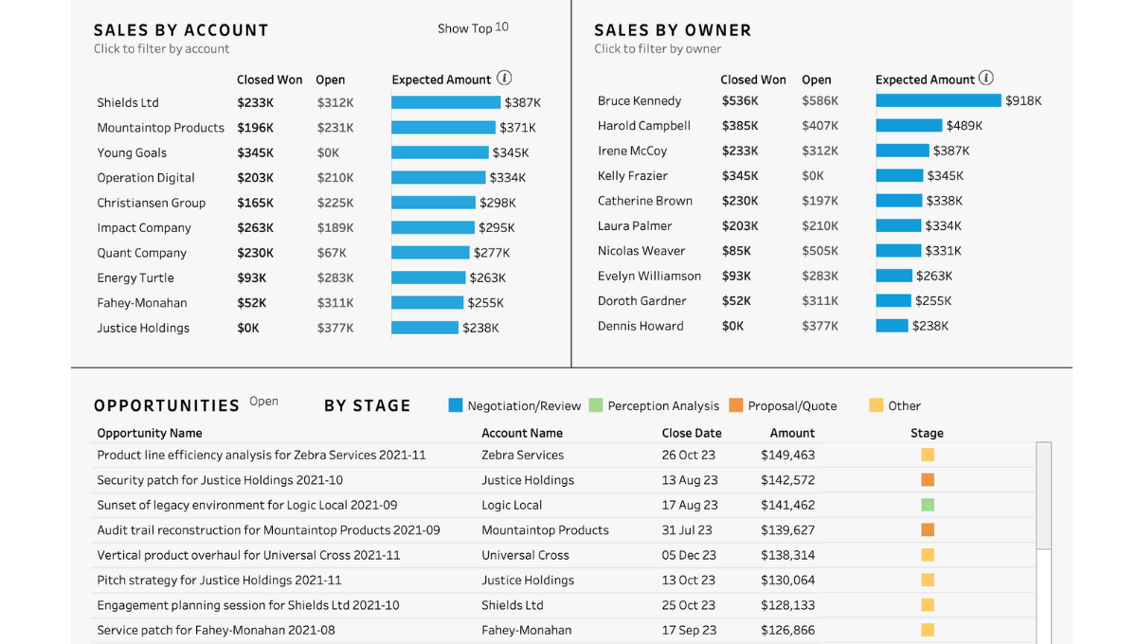The height and width of the screenshot is (644, 1137).
Task: Select Proposal/Quote orange legend swatch
Action: [x=736, y=405]
